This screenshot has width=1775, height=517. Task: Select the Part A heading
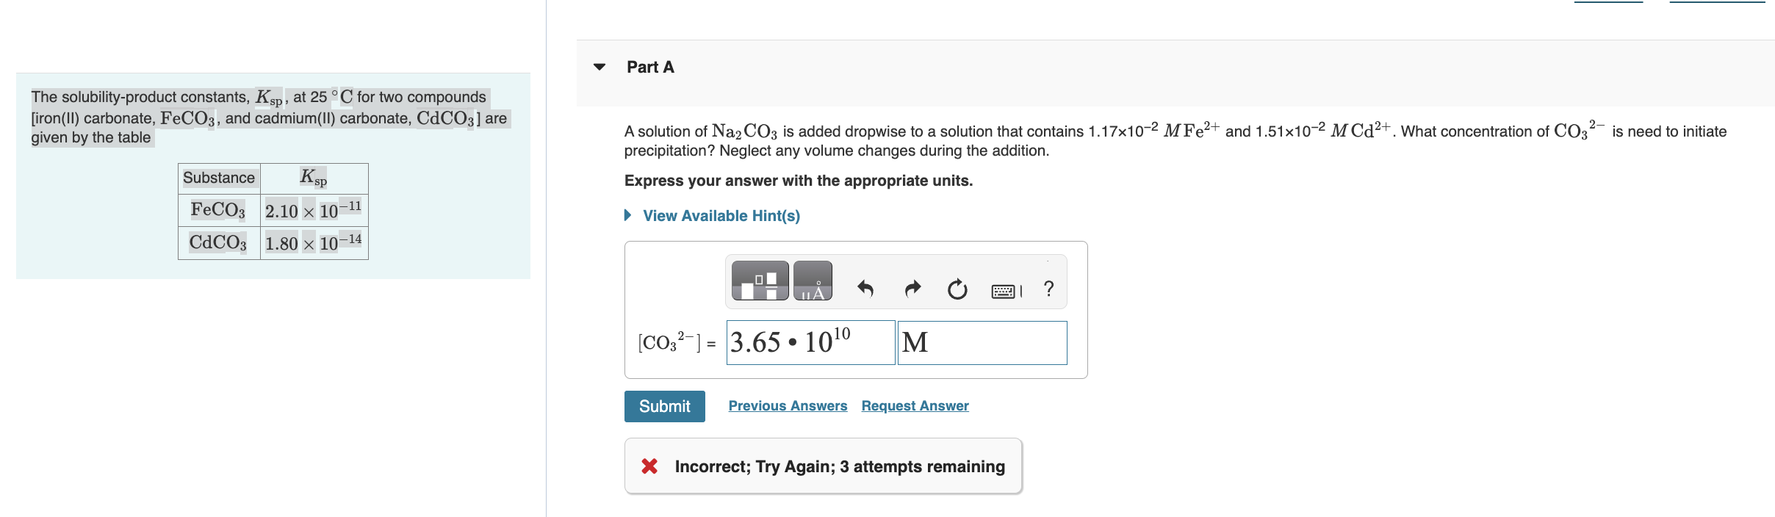[649, 66]
